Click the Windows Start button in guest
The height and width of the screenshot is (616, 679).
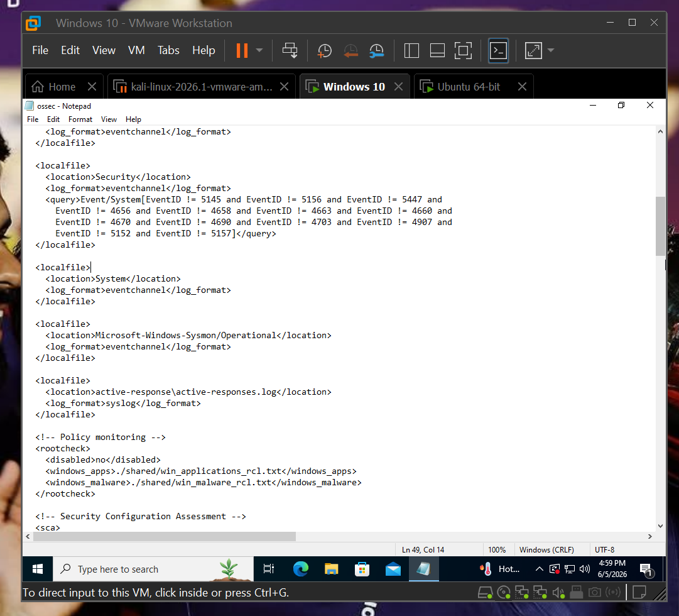(38, 569)
